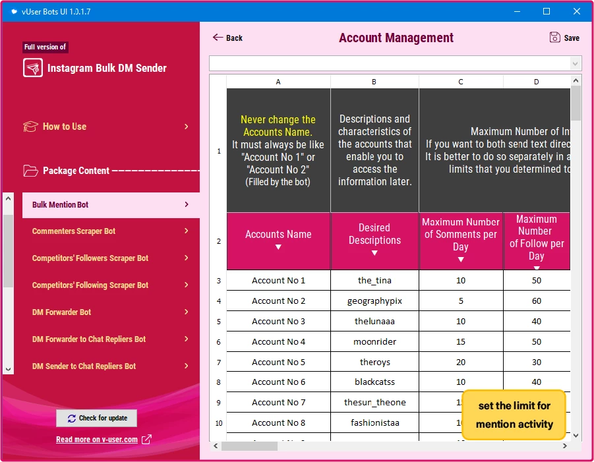Open DM Forwarder to Chat Repliers Bot item
The image size is (594, 462).
(111, 339)
